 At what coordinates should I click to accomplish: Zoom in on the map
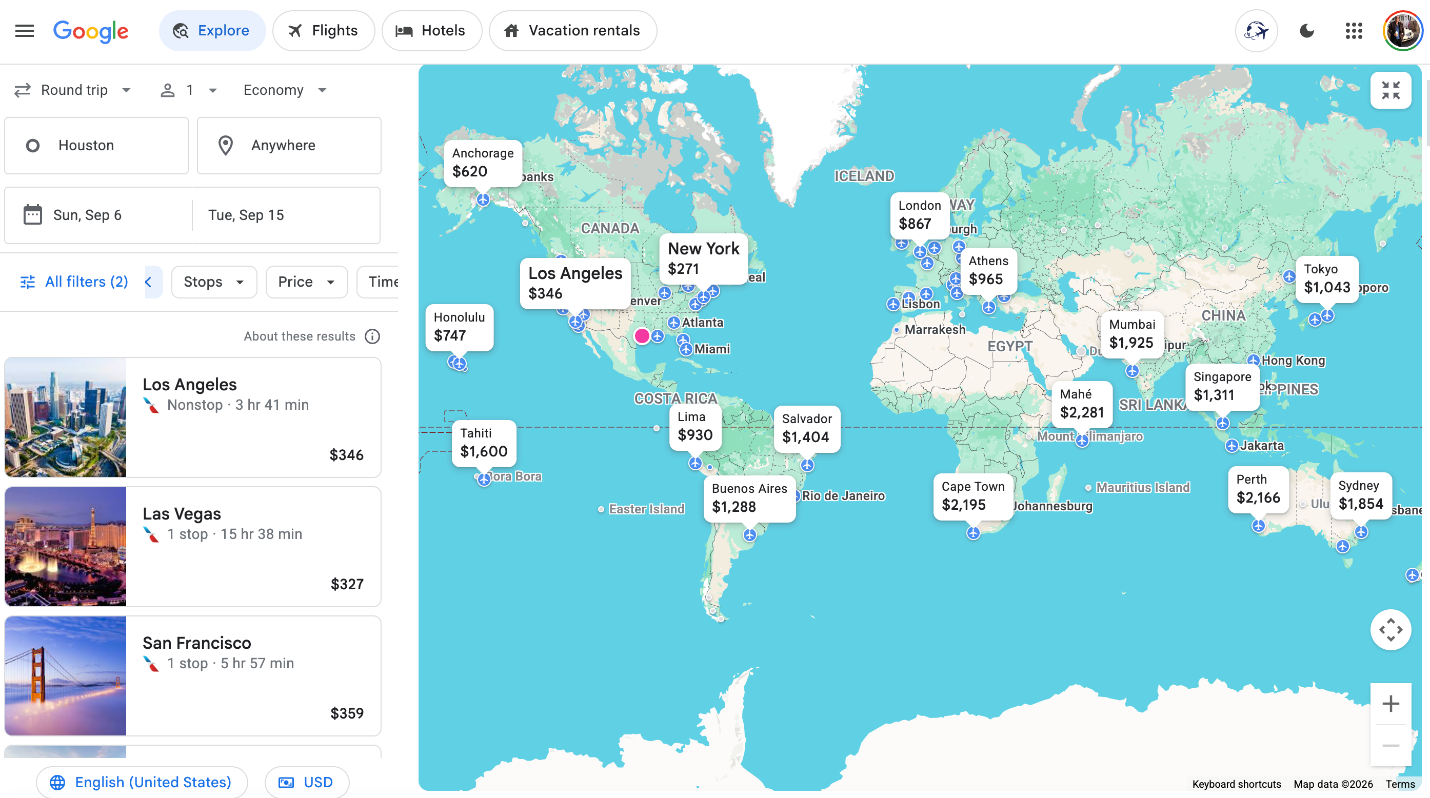click(x=1391, y=704)
